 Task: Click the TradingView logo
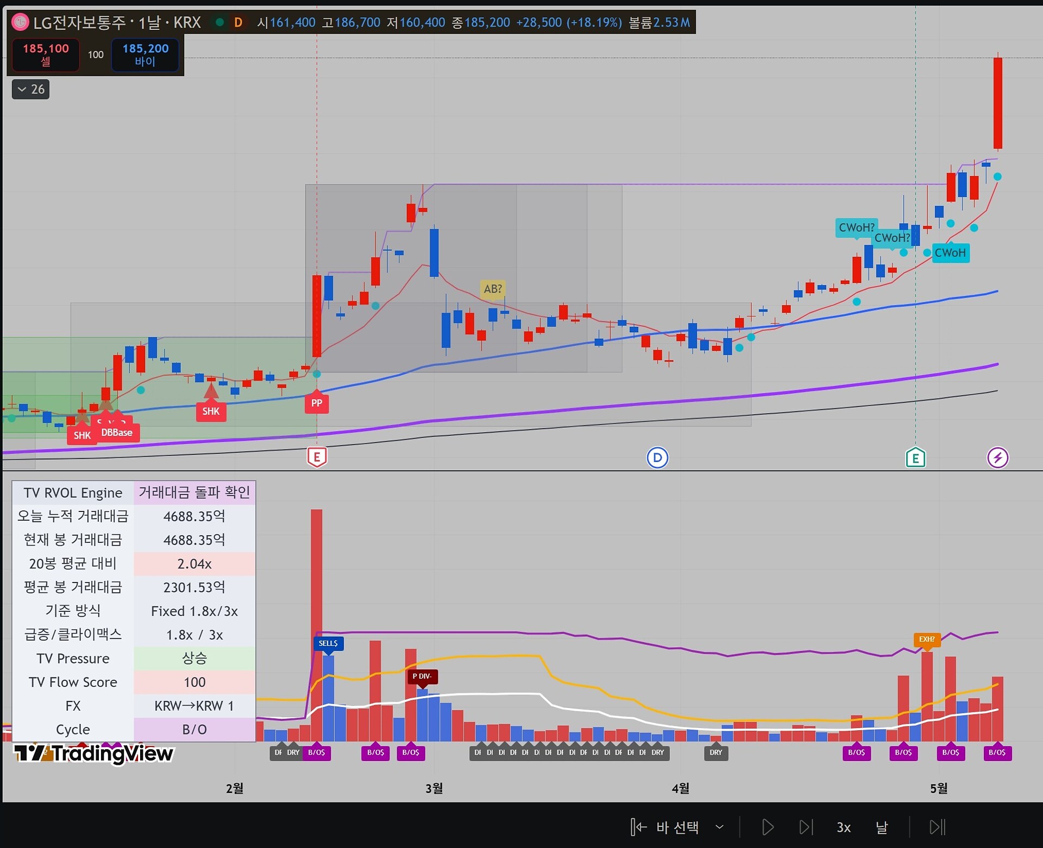point(93,753)
